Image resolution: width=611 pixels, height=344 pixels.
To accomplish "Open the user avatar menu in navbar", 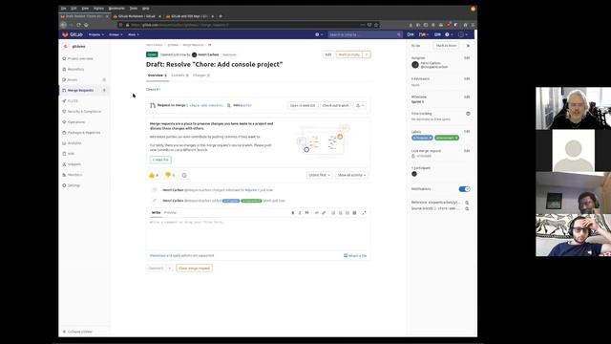I will 463,34.
